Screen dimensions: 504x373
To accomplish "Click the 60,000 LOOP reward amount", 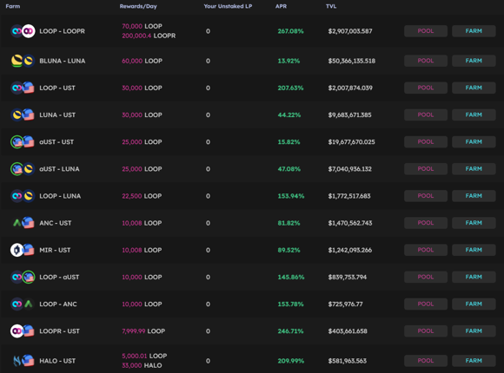I will (142, 61).
